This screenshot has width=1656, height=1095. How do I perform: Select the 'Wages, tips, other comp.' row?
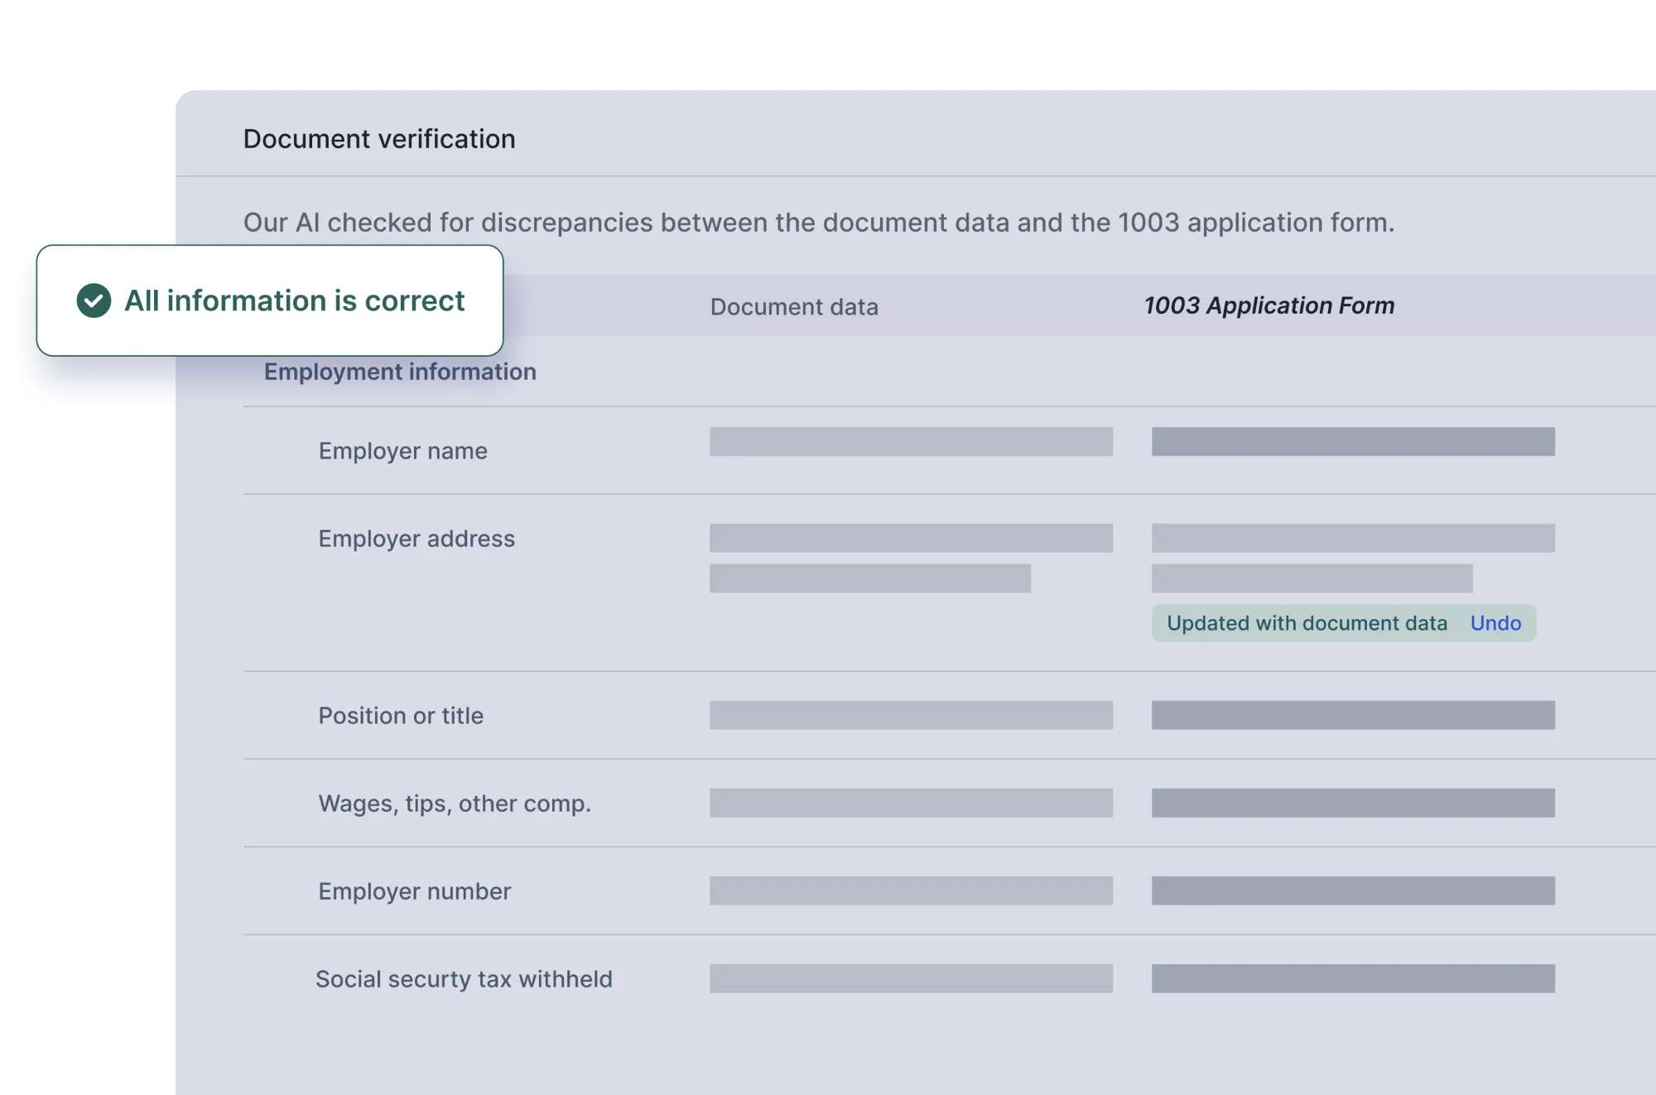[455, 803]
